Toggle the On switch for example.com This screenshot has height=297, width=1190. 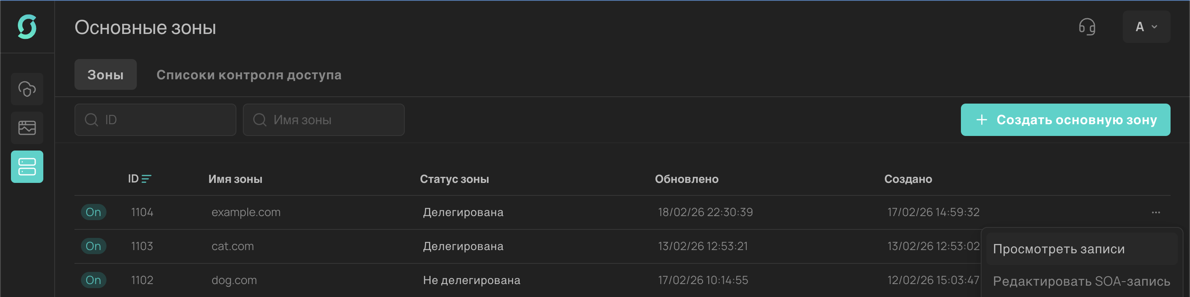click(94, 212)
